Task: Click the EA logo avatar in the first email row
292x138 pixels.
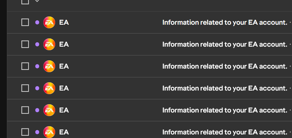Action: coord(49,22)
